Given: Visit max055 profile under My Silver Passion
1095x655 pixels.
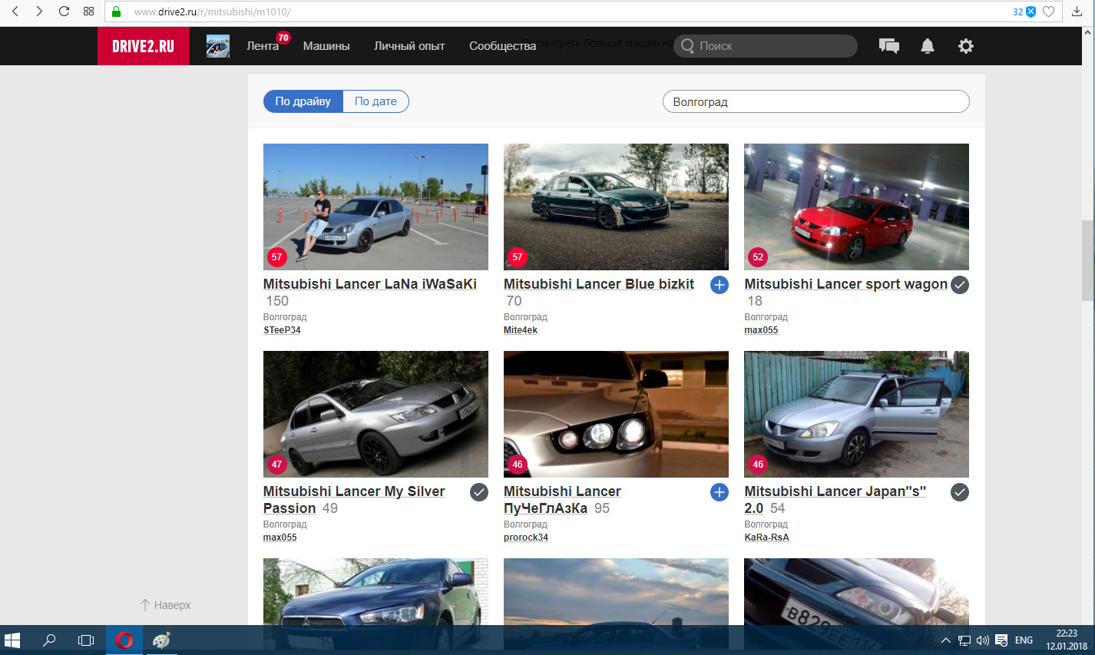Looking at the screenshot, I should pyautogui.click(x=280, y=538).
